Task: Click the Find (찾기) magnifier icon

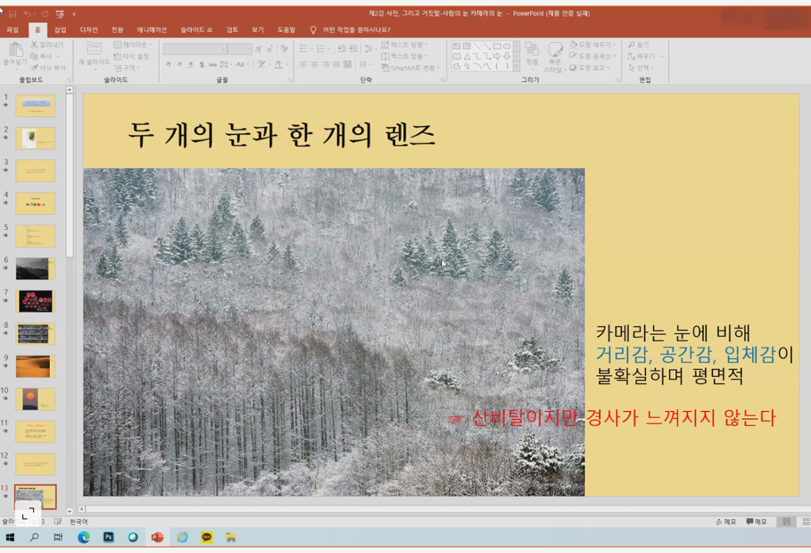Action: 631,45
